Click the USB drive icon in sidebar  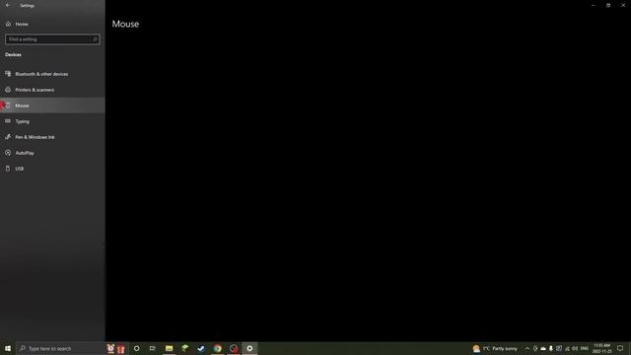pyautogui.click(x=8, y=169)
